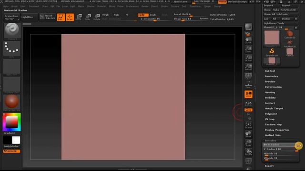The width and height of the screenshot is (305, 171).
Task: Toggle Edit mode button
Action: (x=61, y=17)
